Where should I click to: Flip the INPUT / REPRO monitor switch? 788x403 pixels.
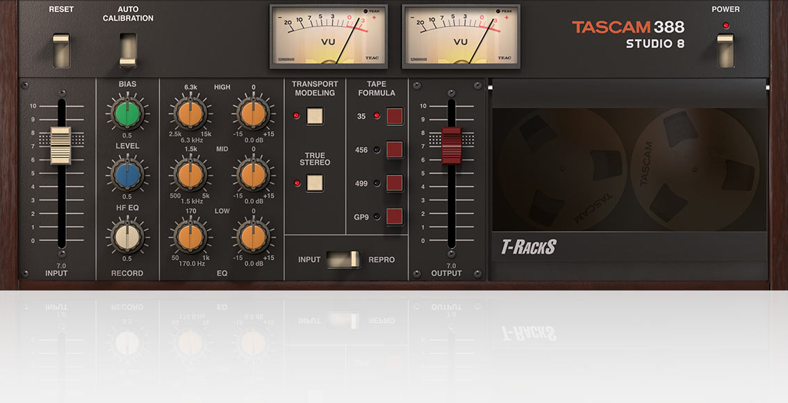[x=343, y=259]
